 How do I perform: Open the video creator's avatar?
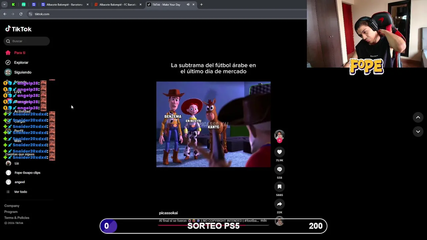(x=280, y=135)
